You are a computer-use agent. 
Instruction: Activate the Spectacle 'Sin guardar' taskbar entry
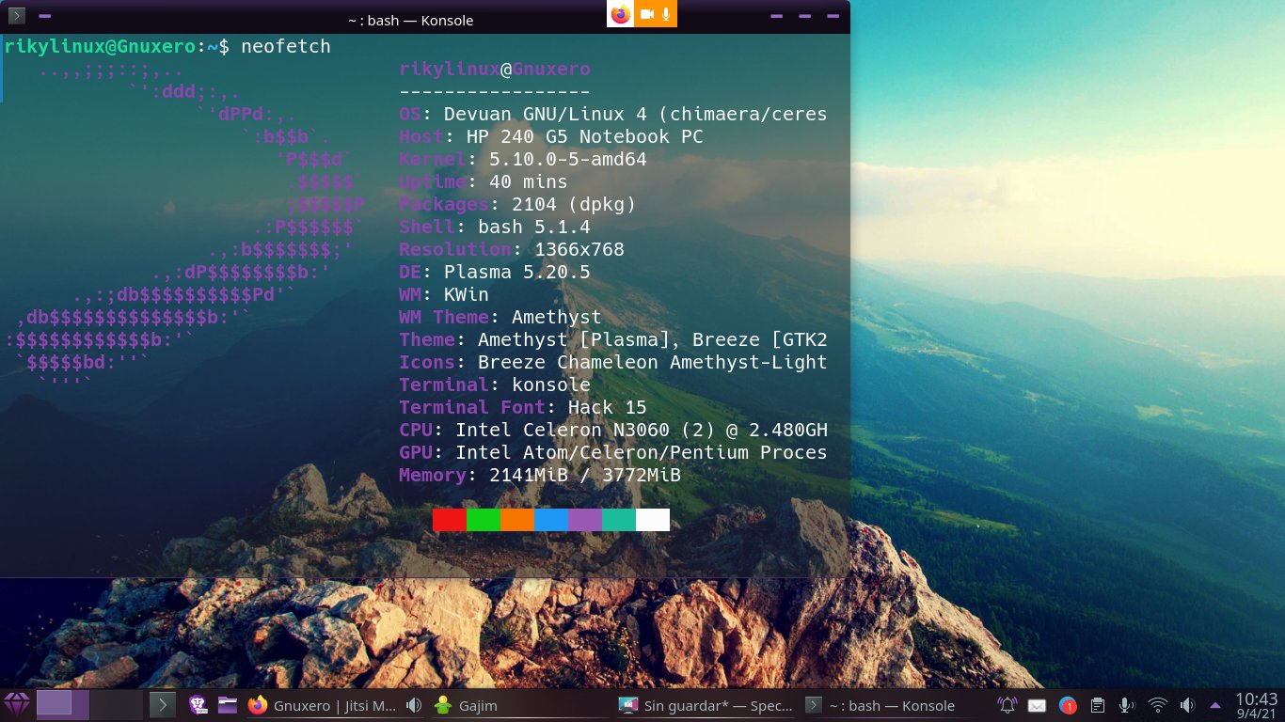click(x=706, y=705)
